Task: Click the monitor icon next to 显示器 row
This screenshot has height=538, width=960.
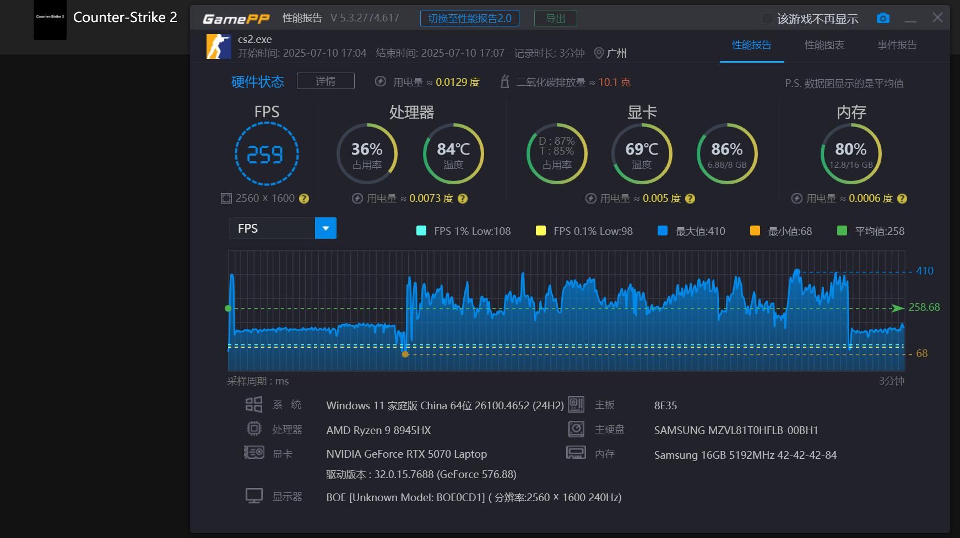Action: pyautogui.click(x=253, y=495)
